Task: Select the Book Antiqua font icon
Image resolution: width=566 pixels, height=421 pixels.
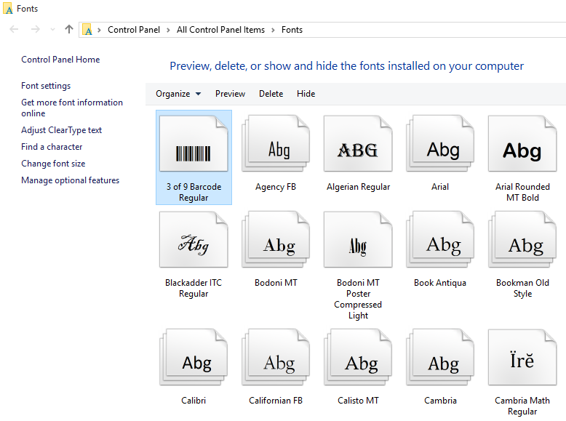Action: pyautogui.click(x=440, y=239)
